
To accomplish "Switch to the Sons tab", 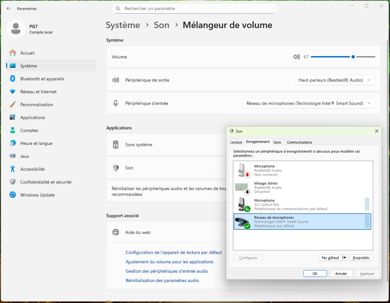I will 277,142.
